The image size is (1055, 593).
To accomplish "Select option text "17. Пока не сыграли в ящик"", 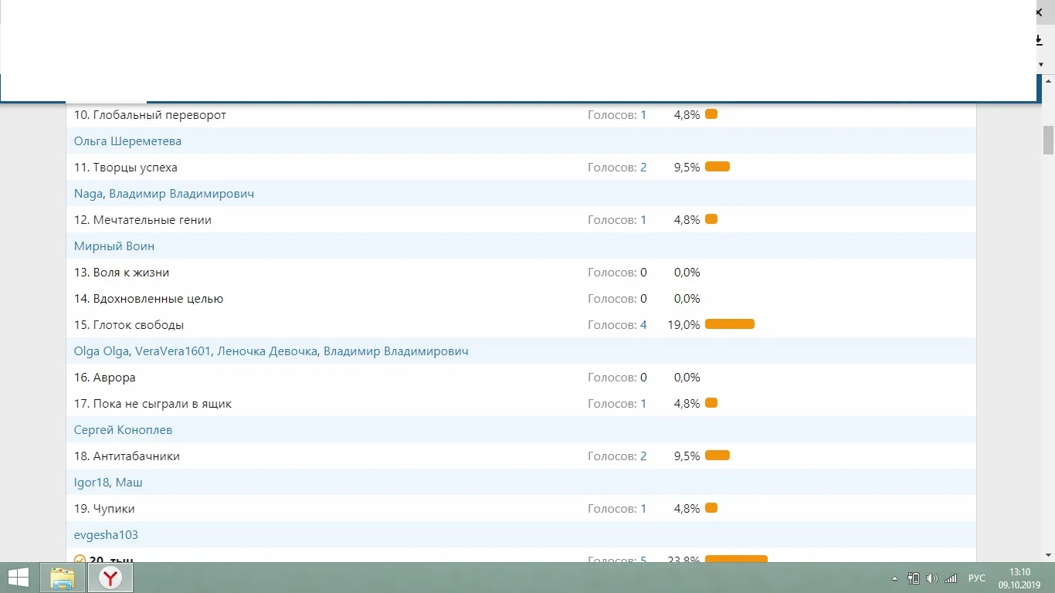I will tap(153, 404).
